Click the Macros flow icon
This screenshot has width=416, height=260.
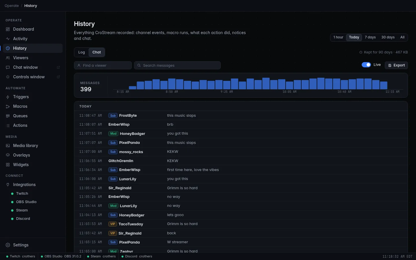tap(8, 106)
